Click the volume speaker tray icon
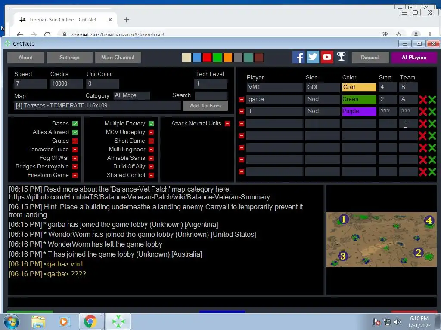This screenshot has height=330, width=441. pos(398,322)
